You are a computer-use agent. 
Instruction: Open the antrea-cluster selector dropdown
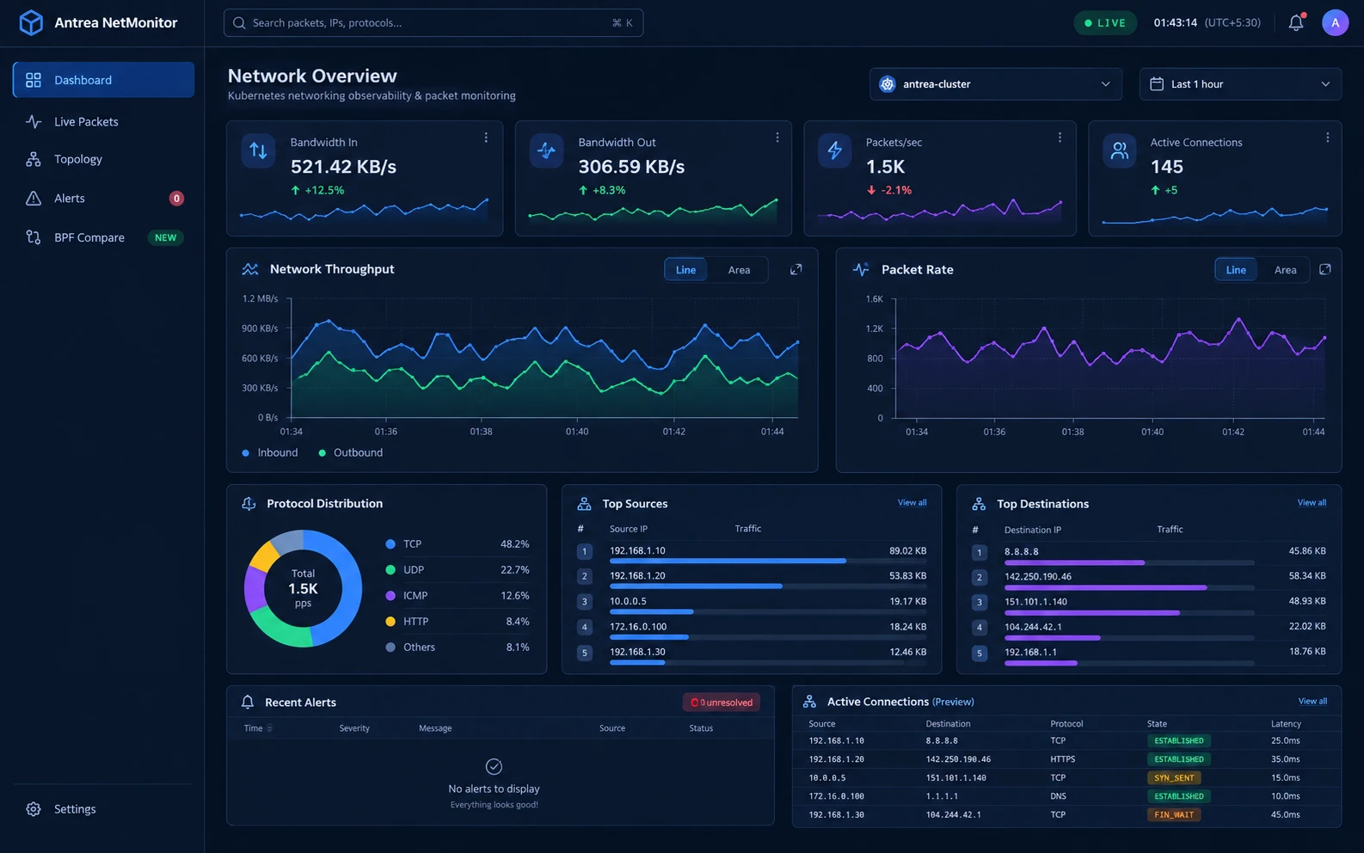996,84
